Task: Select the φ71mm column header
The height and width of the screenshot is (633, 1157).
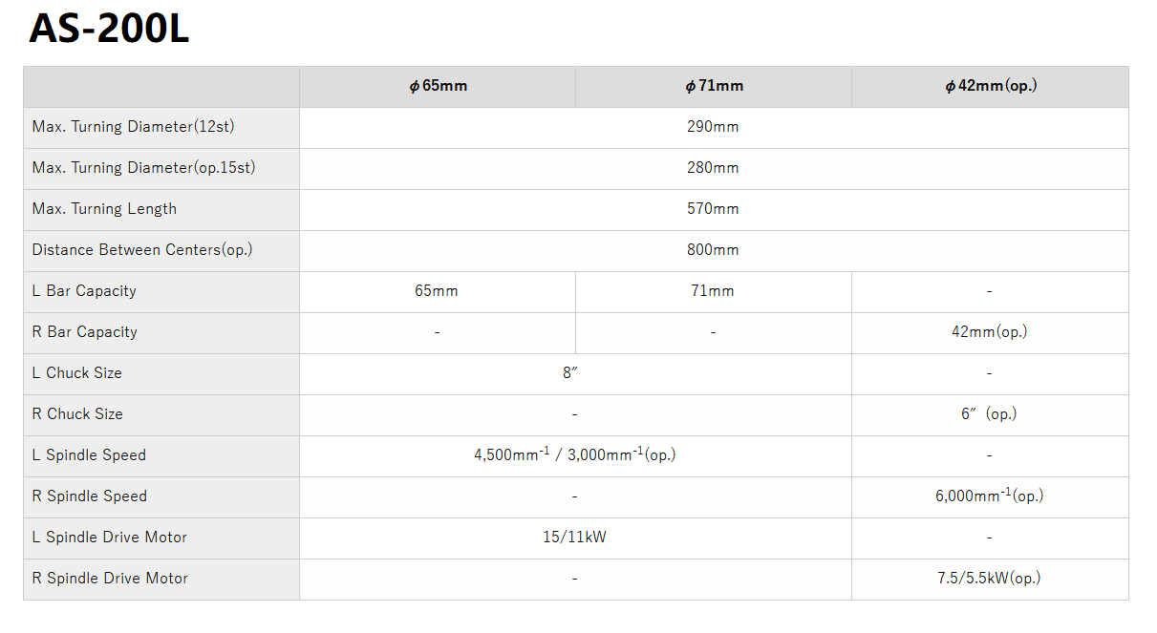Action: click(x=714, y=86)
